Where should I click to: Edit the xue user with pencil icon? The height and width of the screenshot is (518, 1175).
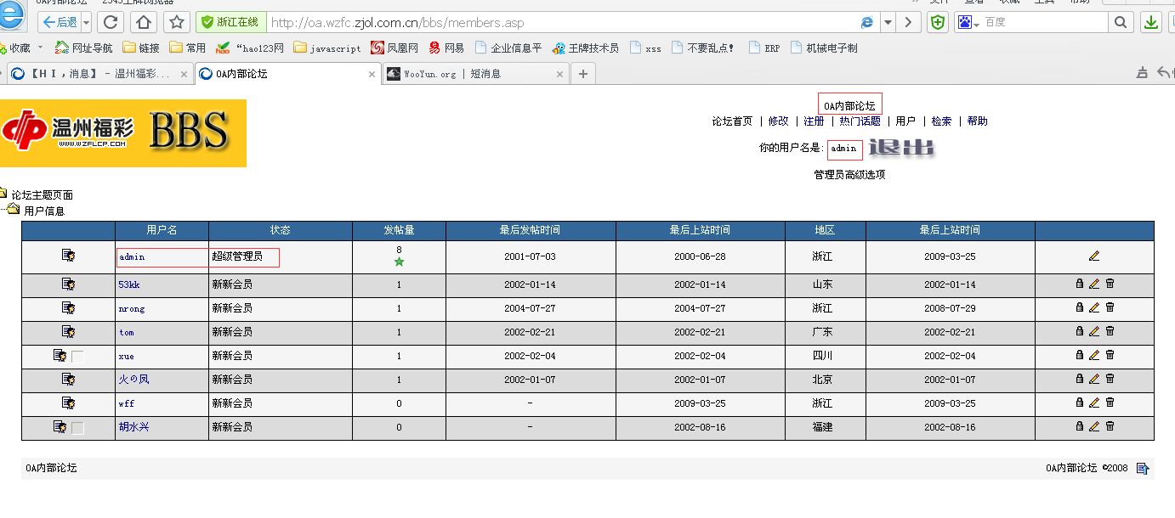point(1094,355)
